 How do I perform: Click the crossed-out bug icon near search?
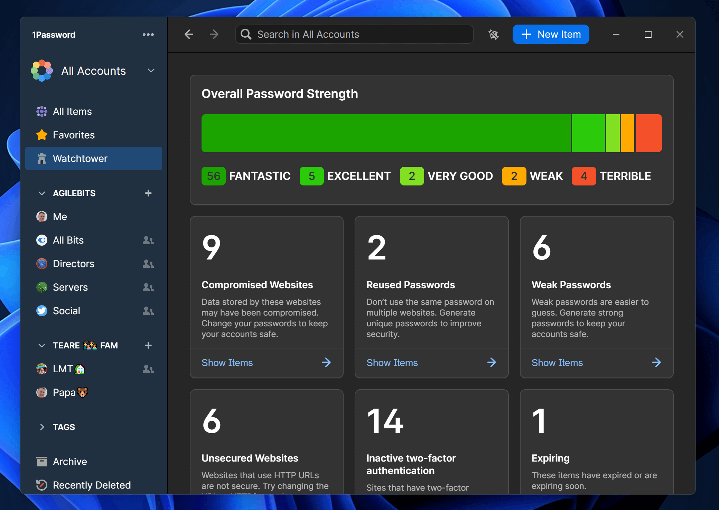[493, 34]
